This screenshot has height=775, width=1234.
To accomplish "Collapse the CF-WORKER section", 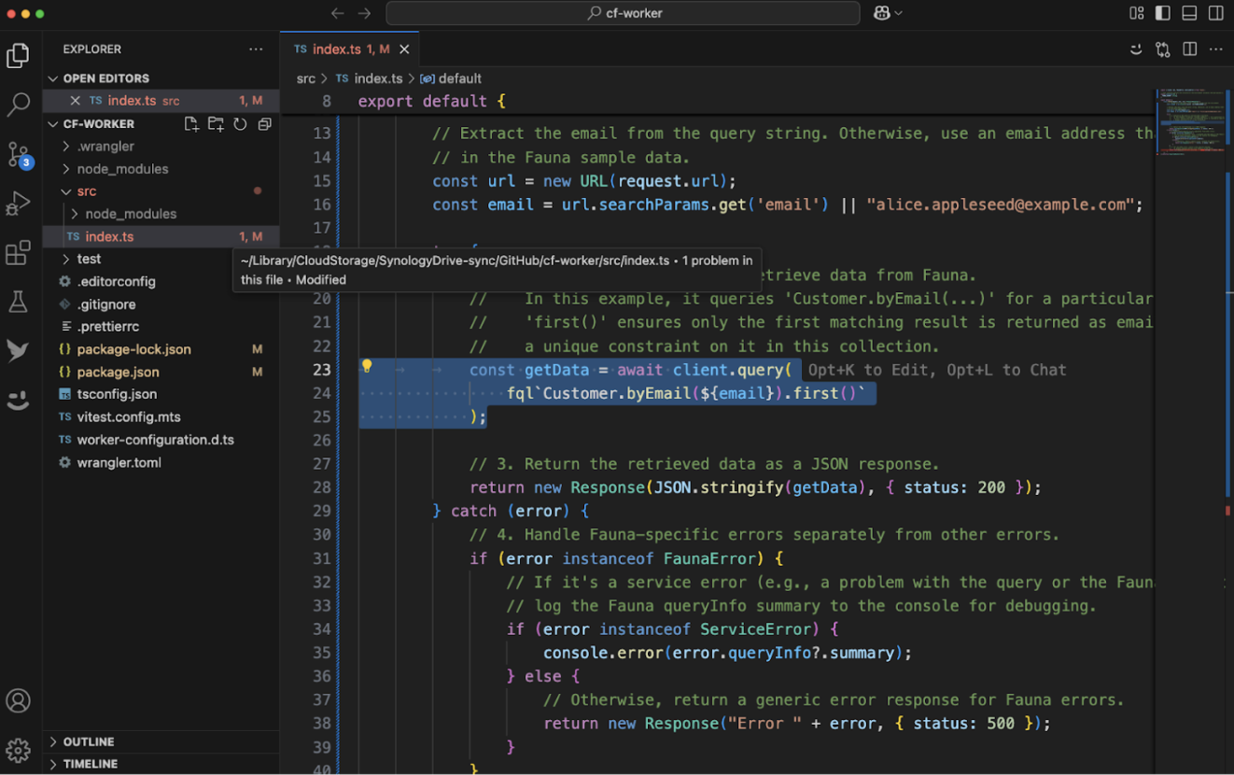I will (98, 124).
